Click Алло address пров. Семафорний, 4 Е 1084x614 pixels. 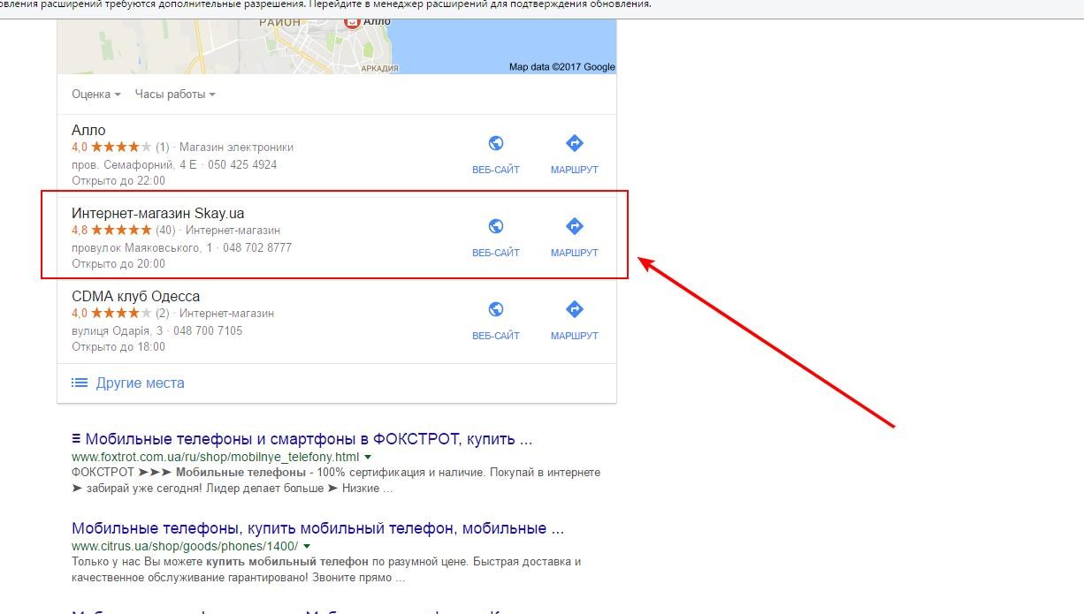click(134, 164)
